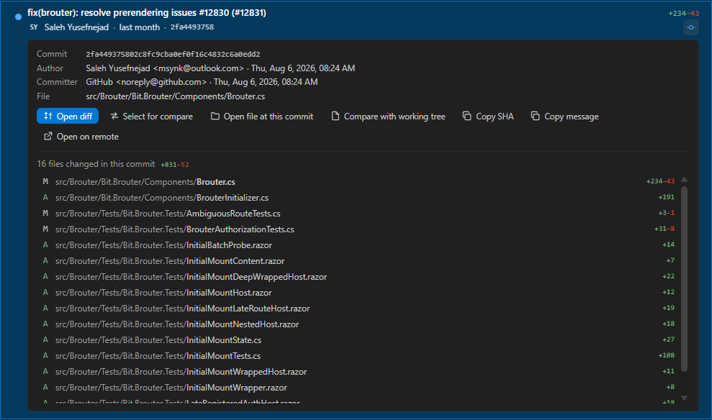This screenshot has width=712, height=420.
Task: Open commit on remote
Action: [x=81, y=137]
